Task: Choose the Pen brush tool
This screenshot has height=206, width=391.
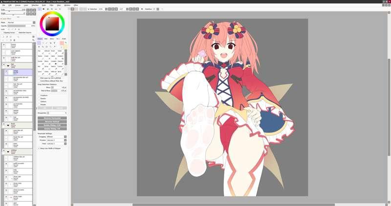Action: click(x=41, y=52)
